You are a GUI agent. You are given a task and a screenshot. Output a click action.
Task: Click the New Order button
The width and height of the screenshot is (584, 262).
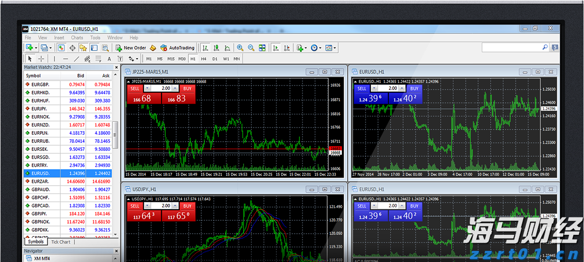[131, 48]
